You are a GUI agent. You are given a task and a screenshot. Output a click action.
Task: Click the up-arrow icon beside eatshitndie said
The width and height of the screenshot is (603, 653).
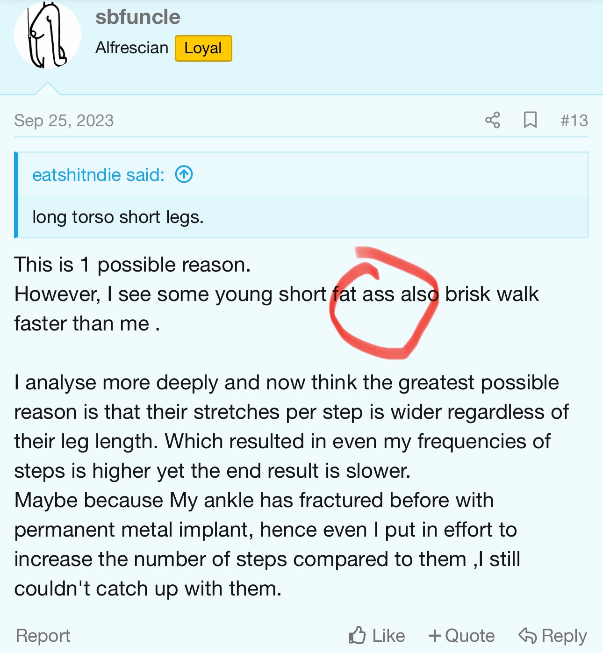184,175
